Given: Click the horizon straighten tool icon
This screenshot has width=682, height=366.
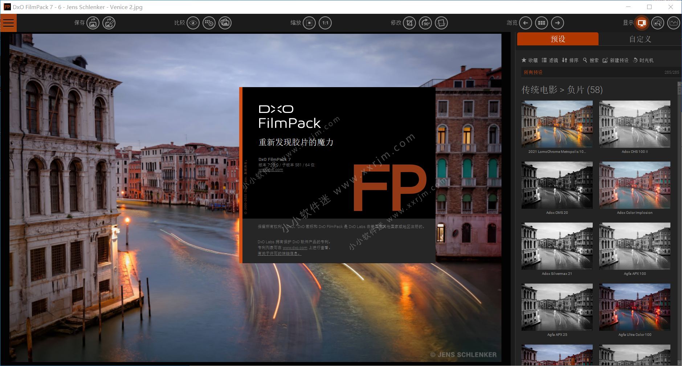Looking at the screenshot, I should tap(441, 23).
